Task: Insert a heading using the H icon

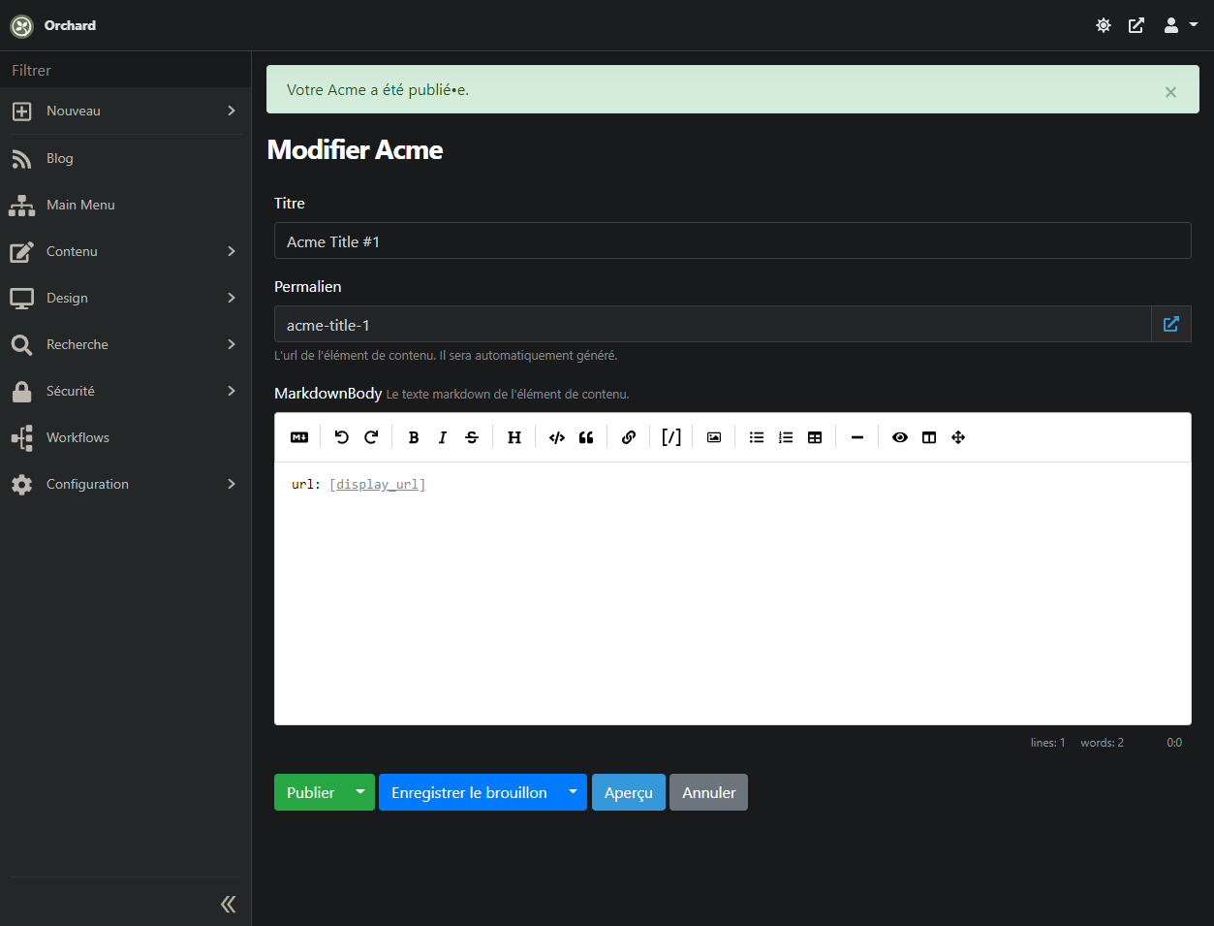Action: pos(514,437)
